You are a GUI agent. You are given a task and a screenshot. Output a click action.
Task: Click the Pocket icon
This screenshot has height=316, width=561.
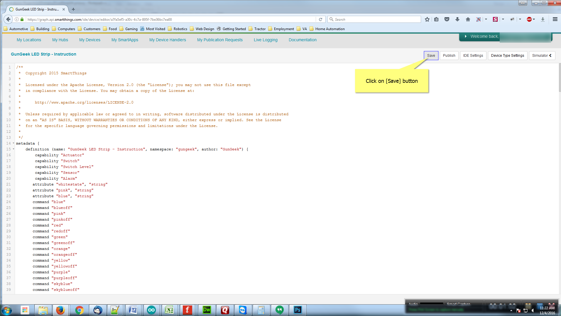coord(447,19)
